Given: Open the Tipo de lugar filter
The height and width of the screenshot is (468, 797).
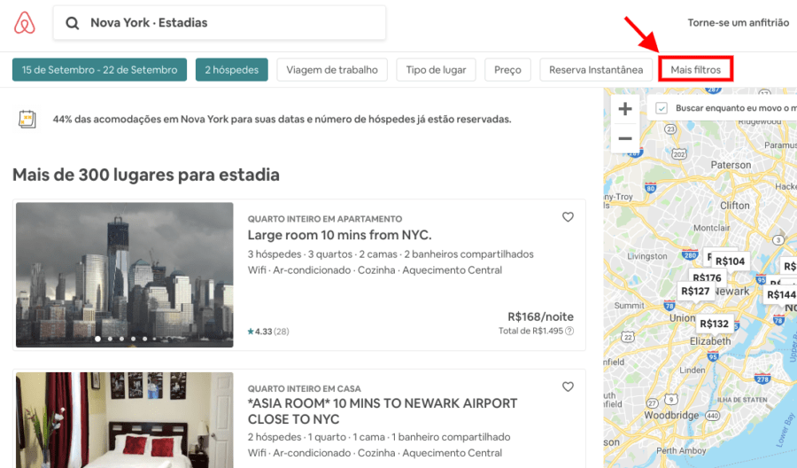Looking at the screenshot, I should point(436,70).
